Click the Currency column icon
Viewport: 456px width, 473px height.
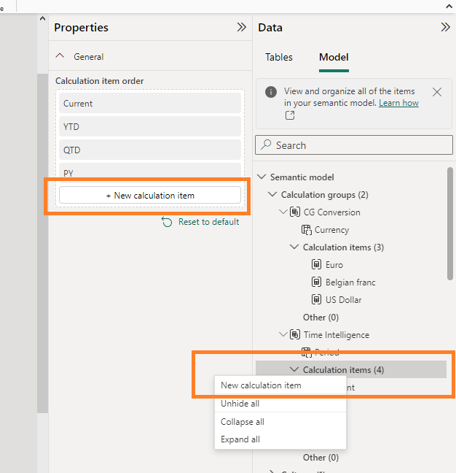coord(306,230)
